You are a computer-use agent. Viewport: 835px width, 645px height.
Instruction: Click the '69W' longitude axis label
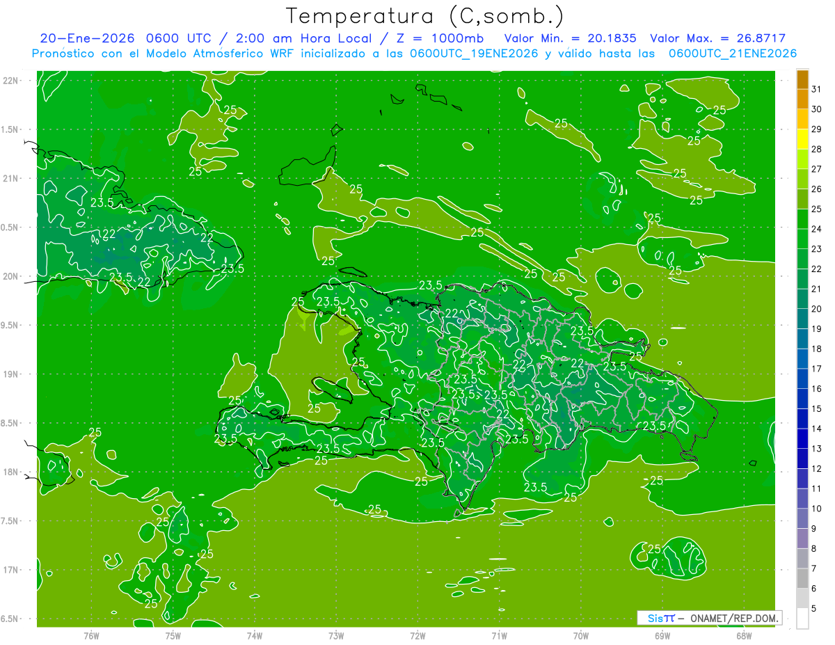pyautogui.click(x=662, y=635)
